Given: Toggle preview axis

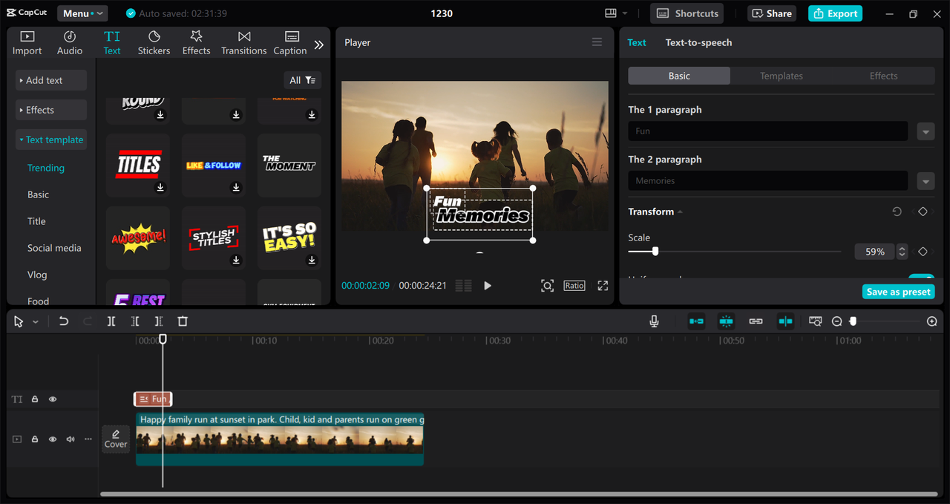Looking at the screenshot, I should (x=785, y=321).
